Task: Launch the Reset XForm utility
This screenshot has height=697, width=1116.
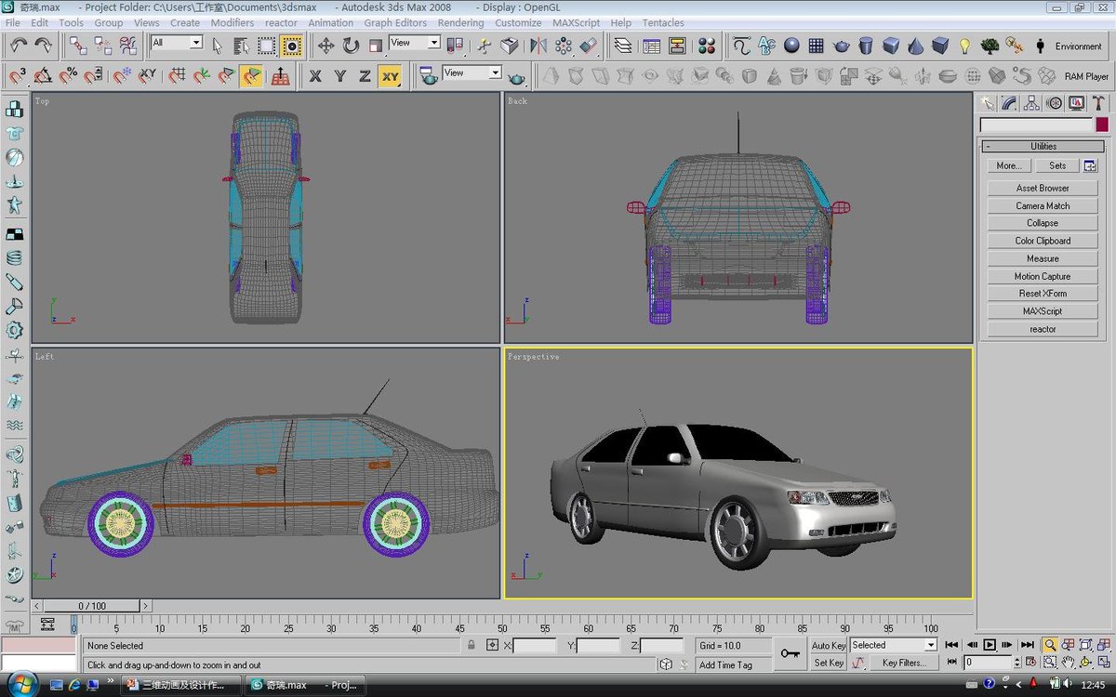Action: pos(1042,293)
